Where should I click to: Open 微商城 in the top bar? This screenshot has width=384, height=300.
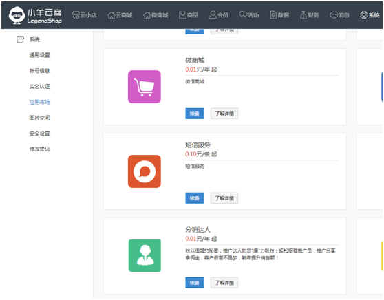(x=156, y=15)
